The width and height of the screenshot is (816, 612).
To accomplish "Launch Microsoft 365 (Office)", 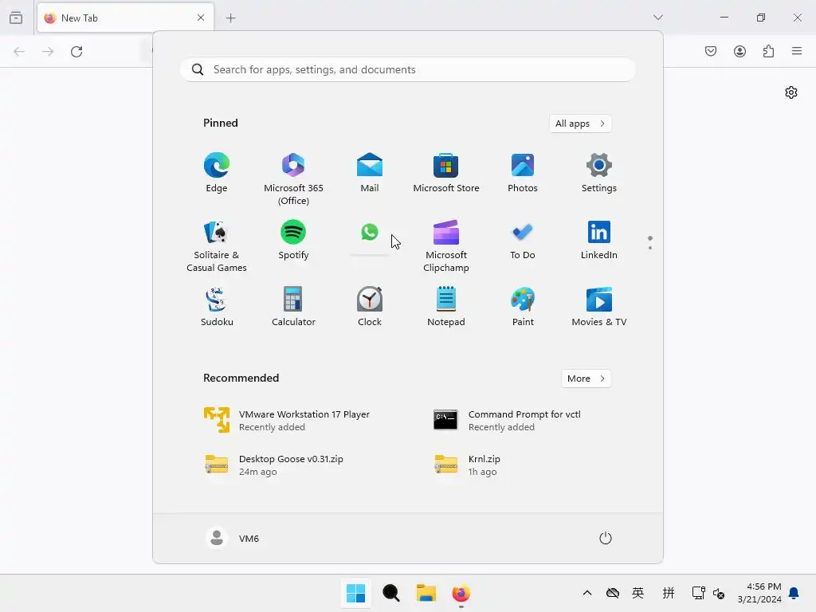I will click(x=293, y=179).
